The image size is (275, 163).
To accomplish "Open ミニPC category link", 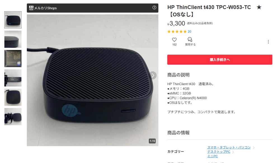I will tap(212, 156).
